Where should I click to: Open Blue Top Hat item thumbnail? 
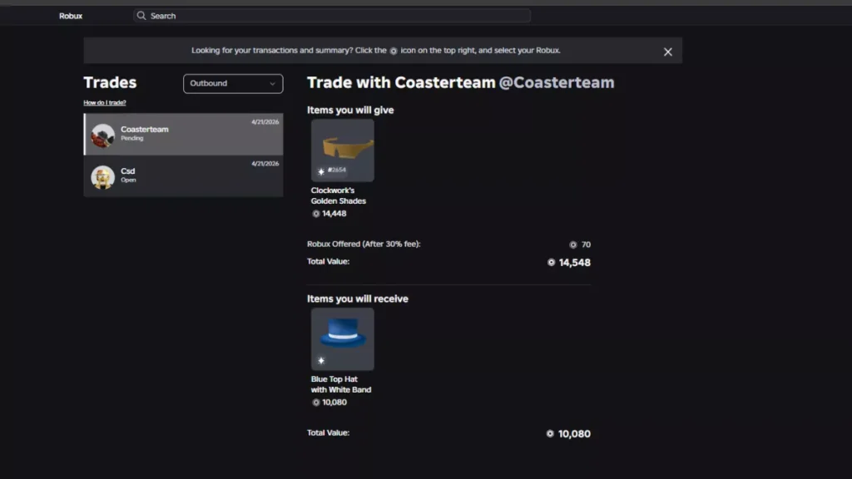(342, 339)
